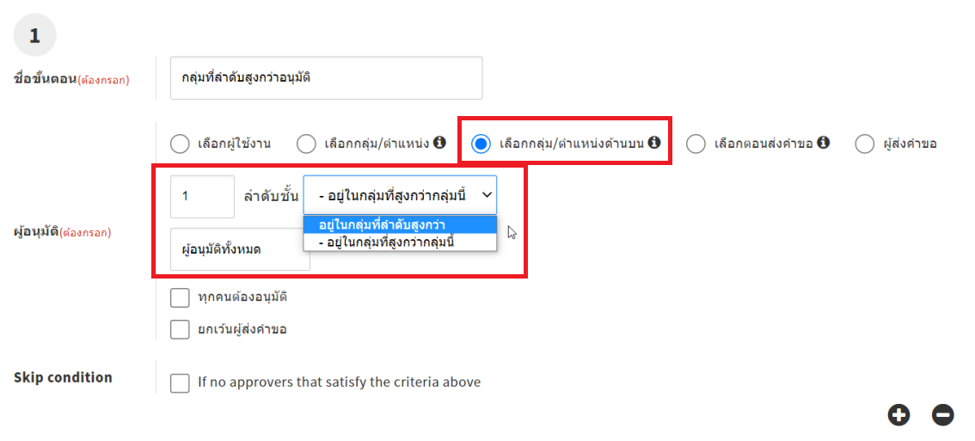Open the ผู้อนุมัติทั้งหมด dropdown
The width and height of the screenshot is (975, 441).
(239, 250)
